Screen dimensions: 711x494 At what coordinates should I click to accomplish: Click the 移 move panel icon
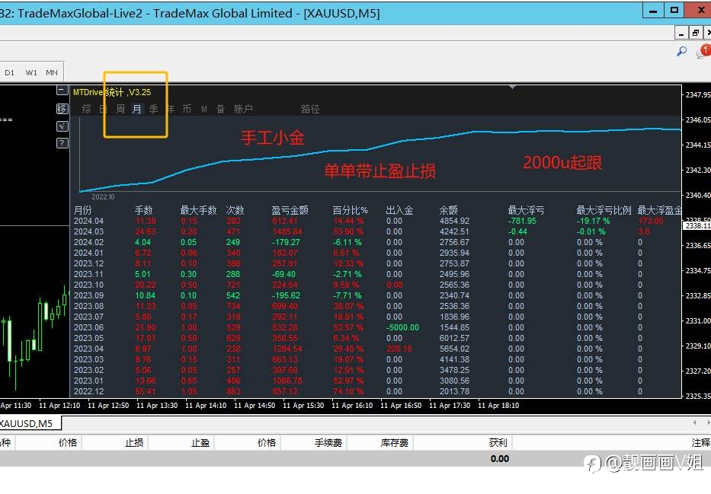(x=62, y=109)
